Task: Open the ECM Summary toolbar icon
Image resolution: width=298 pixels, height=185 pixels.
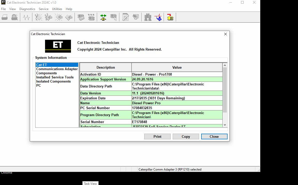Action: 81,17
